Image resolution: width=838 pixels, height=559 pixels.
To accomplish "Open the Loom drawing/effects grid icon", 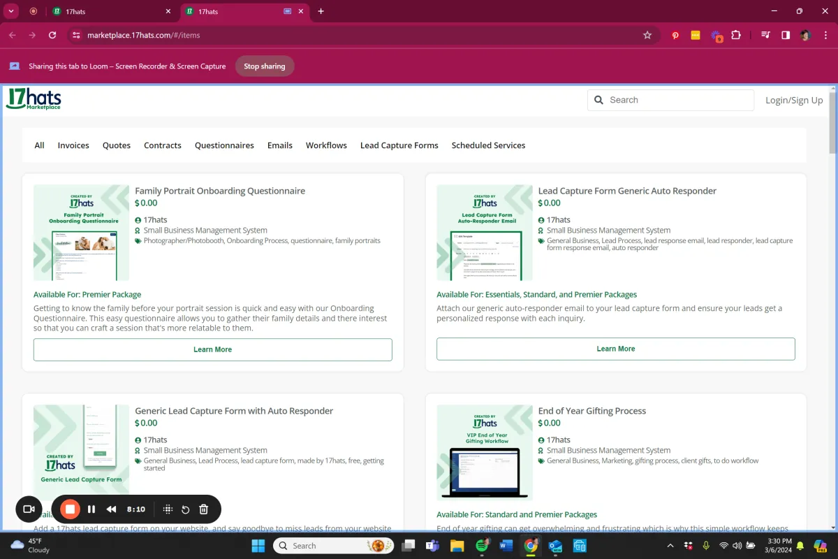I will 168,509.
